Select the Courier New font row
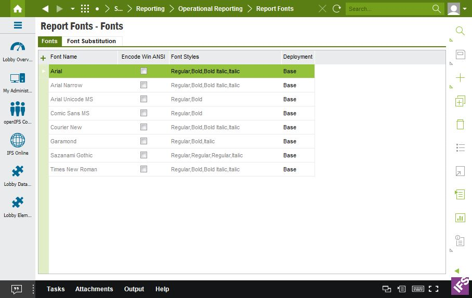 pos(181,127)
